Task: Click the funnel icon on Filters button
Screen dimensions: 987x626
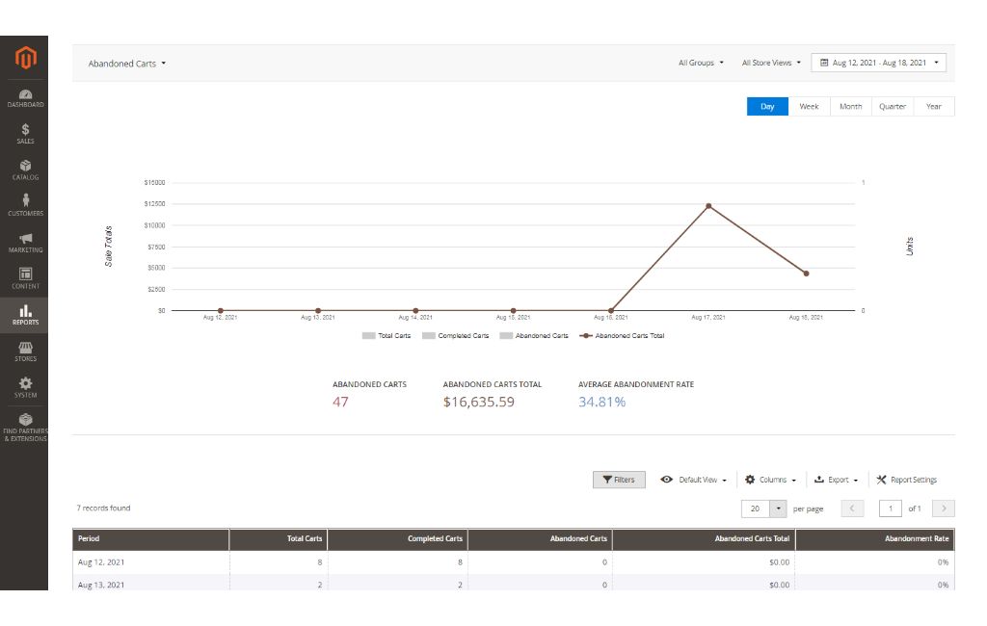Action: tap(607, 480)
